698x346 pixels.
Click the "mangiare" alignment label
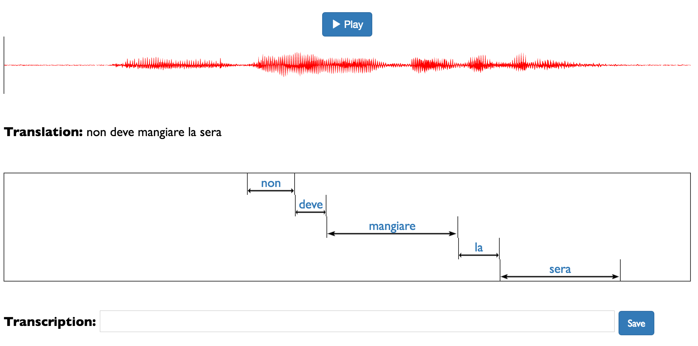point(392,226)
